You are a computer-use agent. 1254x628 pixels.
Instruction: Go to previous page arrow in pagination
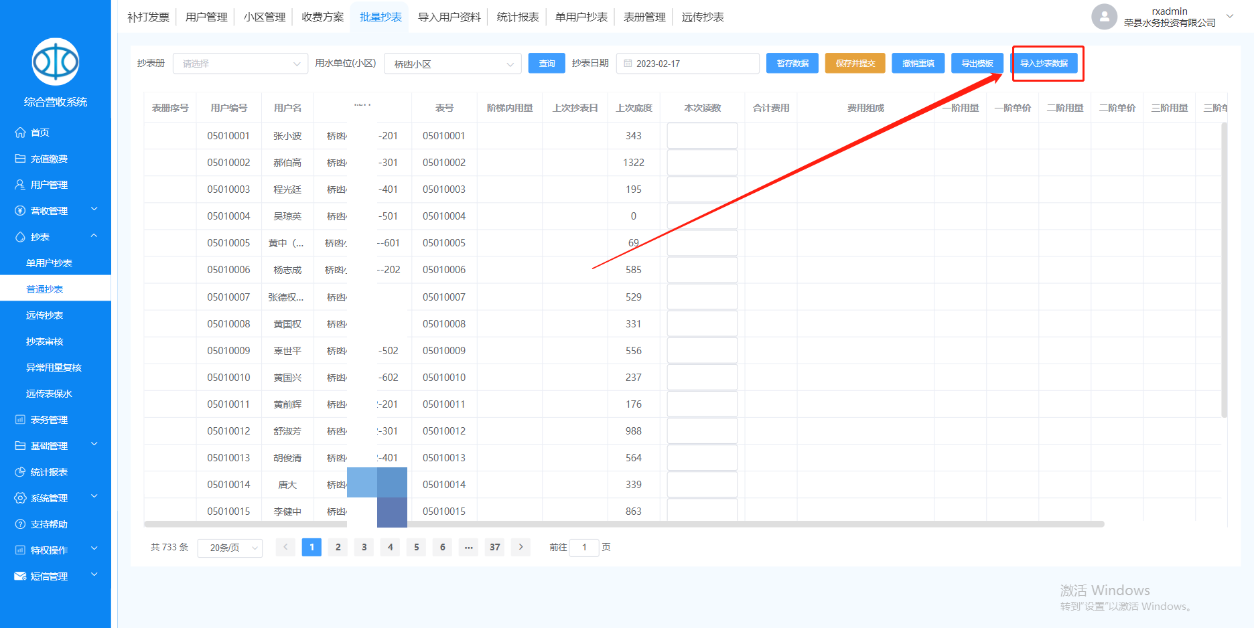(285, 547)
